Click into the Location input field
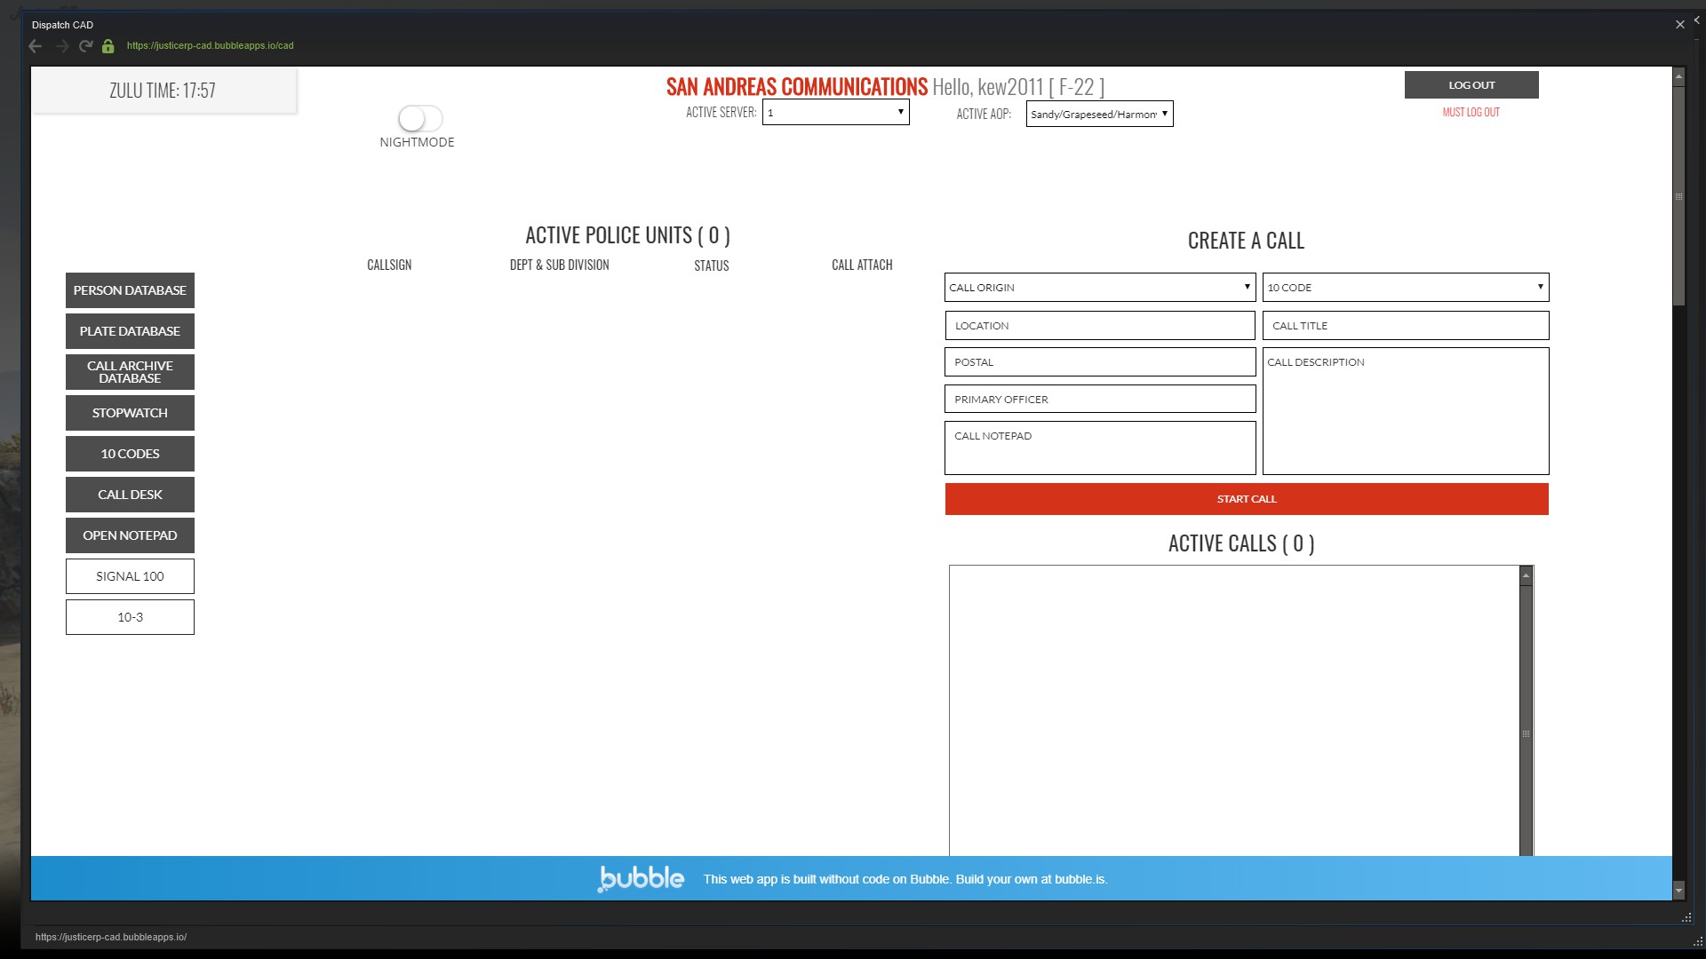This screenshot has width=1706, height=959. pos(1099,326)
